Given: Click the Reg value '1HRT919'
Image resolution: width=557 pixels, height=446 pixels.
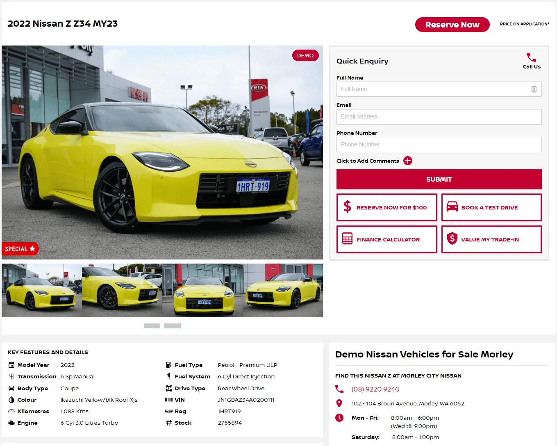Looking at the screenshot, I should coord(230,411).
